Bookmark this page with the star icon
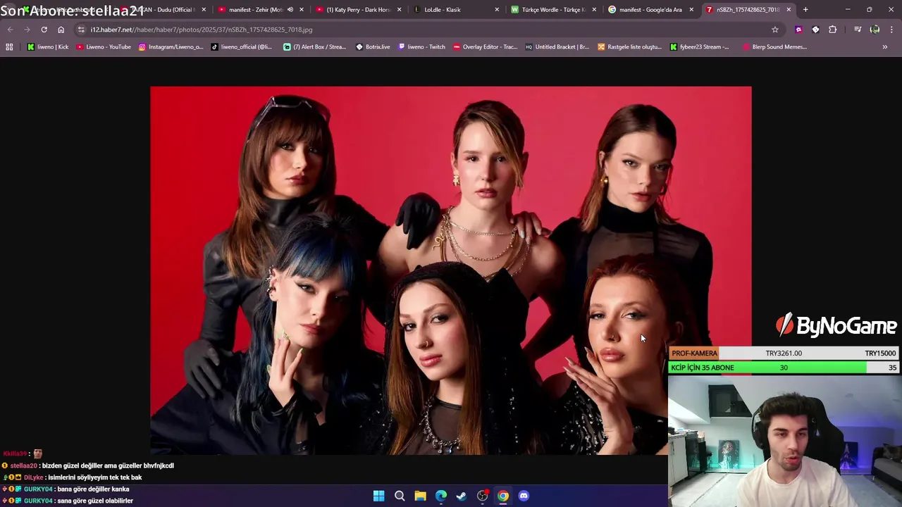The width and height of the screenshot is (902, 507). point(775,30)
